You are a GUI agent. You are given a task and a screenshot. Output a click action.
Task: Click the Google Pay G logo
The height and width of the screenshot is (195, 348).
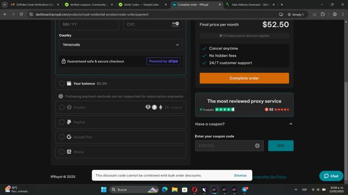click(x=69, y=137)
